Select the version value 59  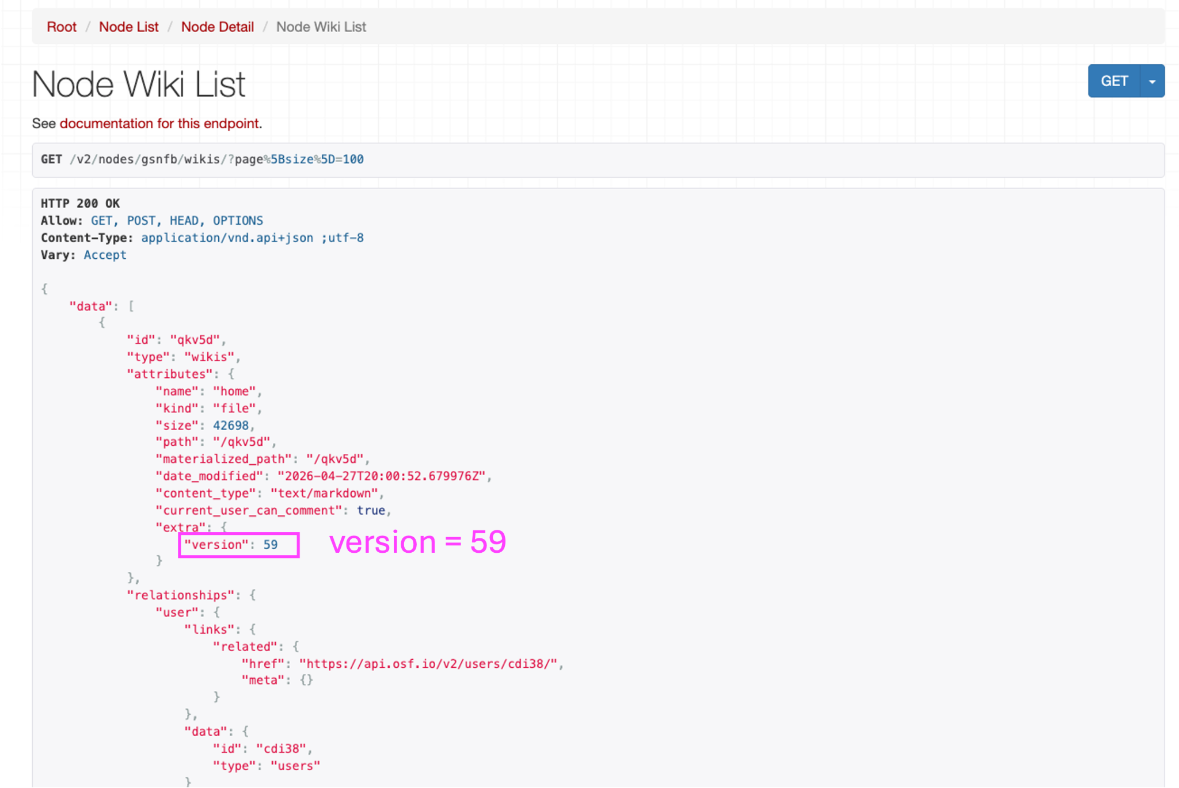(x=271, y=545)
